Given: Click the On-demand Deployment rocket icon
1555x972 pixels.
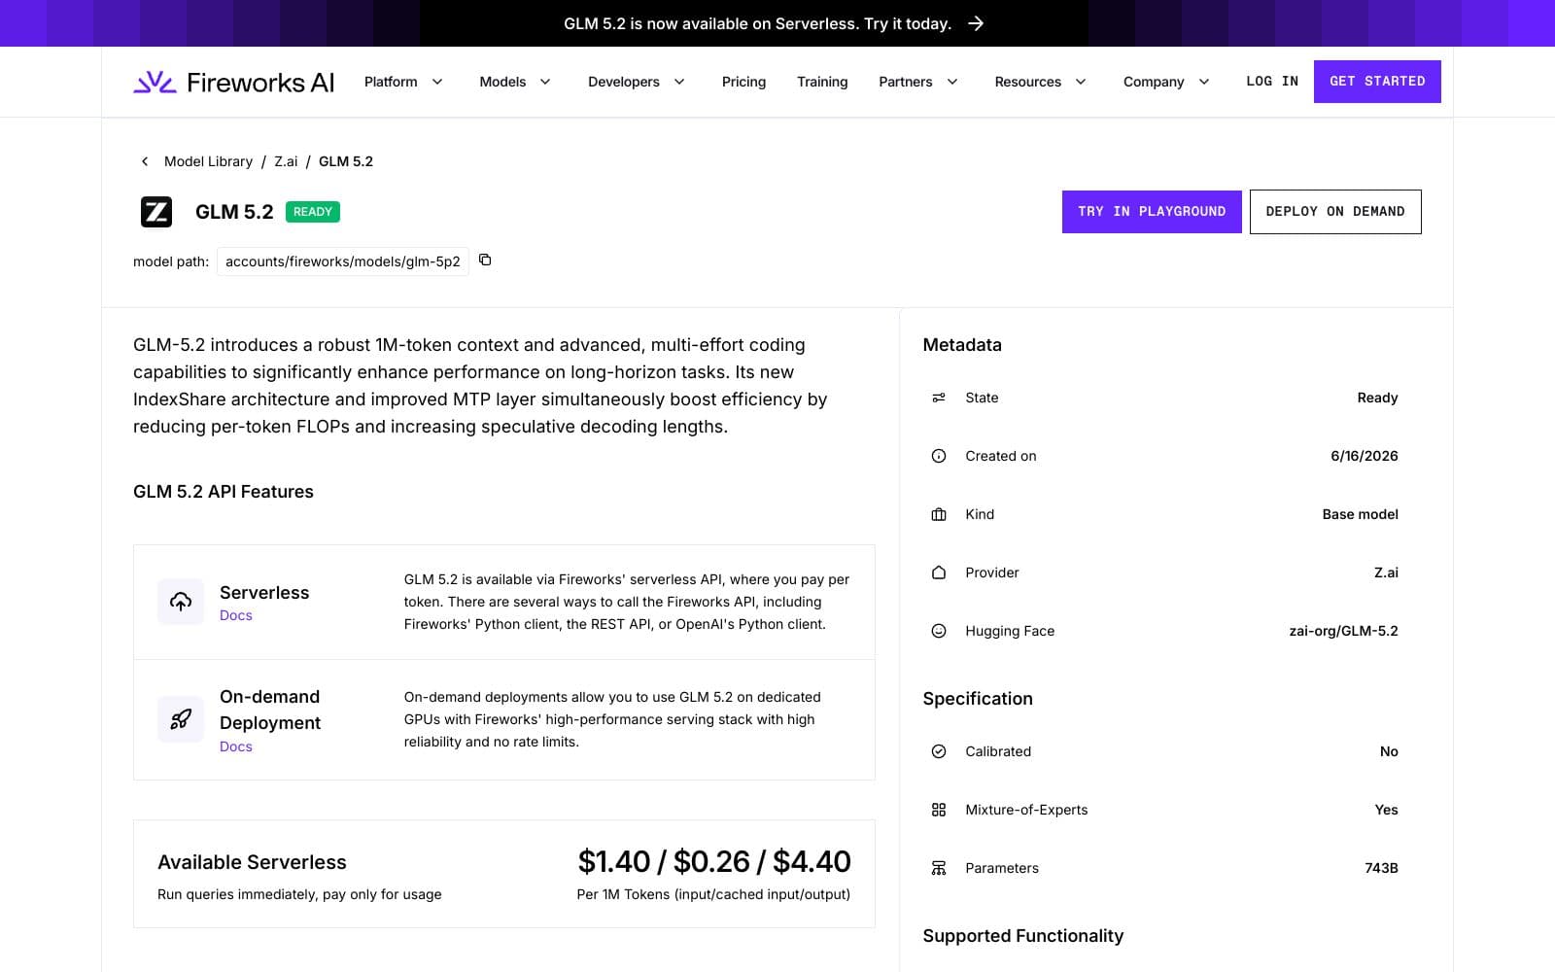Looking at the screenshot, I should (x=181, y=719).
